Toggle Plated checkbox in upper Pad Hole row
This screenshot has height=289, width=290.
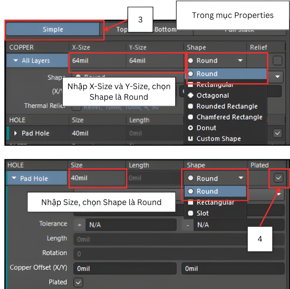[277, 133]
